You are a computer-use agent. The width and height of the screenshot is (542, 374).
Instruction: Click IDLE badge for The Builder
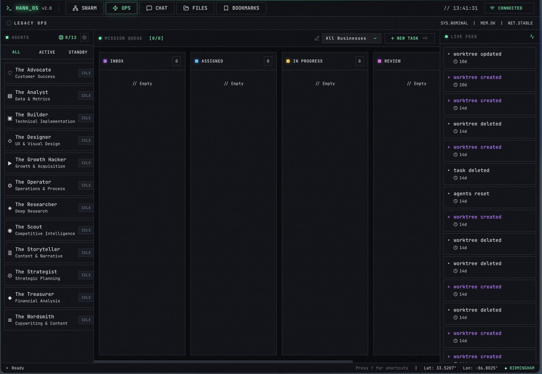point(86,118)
